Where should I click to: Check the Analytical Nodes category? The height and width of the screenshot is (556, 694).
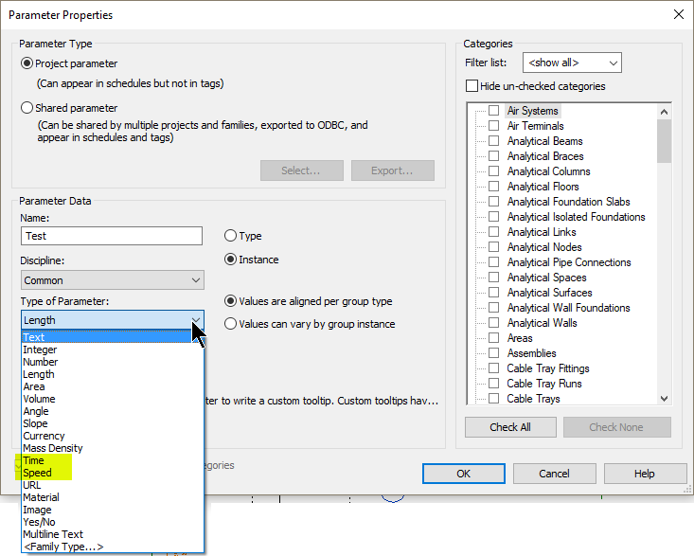click(x=493, y=246)
